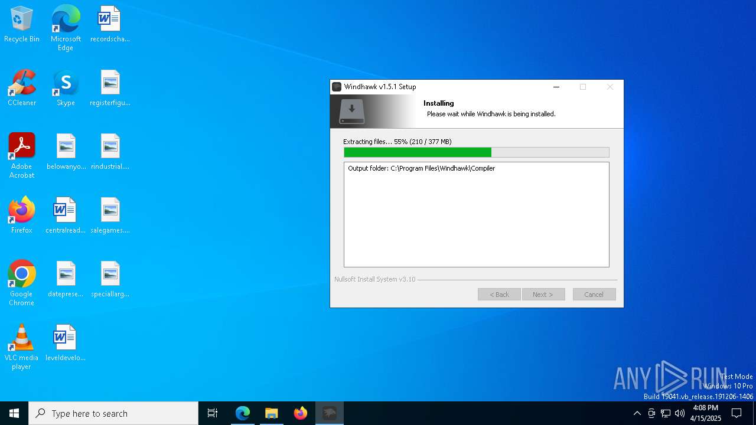Screen dimensions: 756x425
Task: Select the datepresе image file icon
Action: [x=66, y=280]
